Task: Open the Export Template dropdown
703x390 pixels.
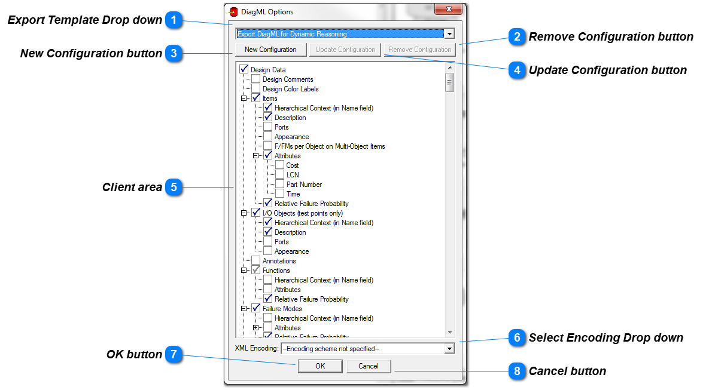Action: pyautogui.click(x=449, y=34)
